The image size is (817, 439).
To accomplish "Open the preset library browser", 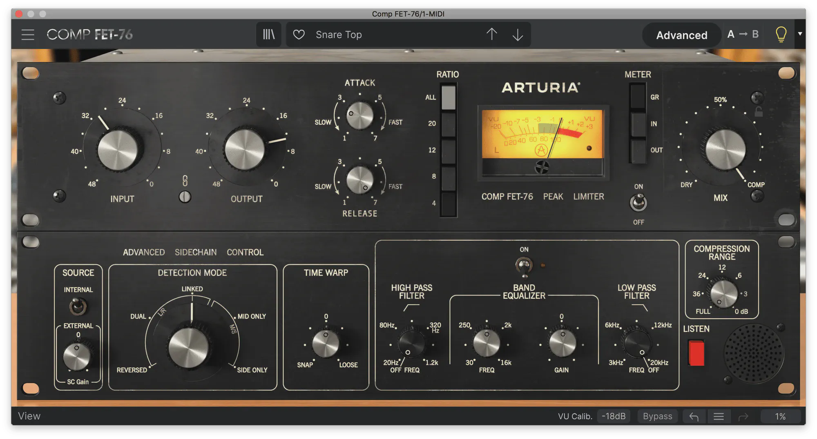I will pos(268,35).
